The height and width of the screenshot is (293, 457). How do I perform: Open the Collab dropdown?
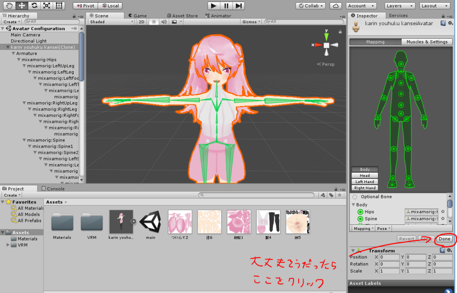pyautogui.click(x=311, y=6)
